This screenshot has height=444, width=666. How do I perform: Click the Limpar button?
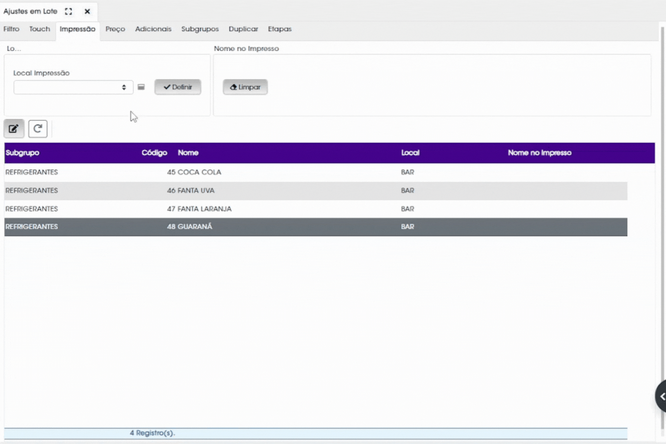tap(245, 87)
